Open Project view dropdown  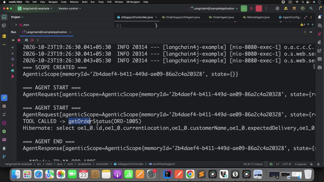coord(17,17)
